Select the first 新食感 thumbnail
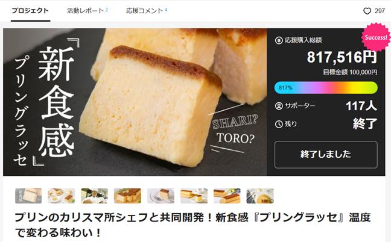Screen dimensions: 391x242 coord(28,196)
